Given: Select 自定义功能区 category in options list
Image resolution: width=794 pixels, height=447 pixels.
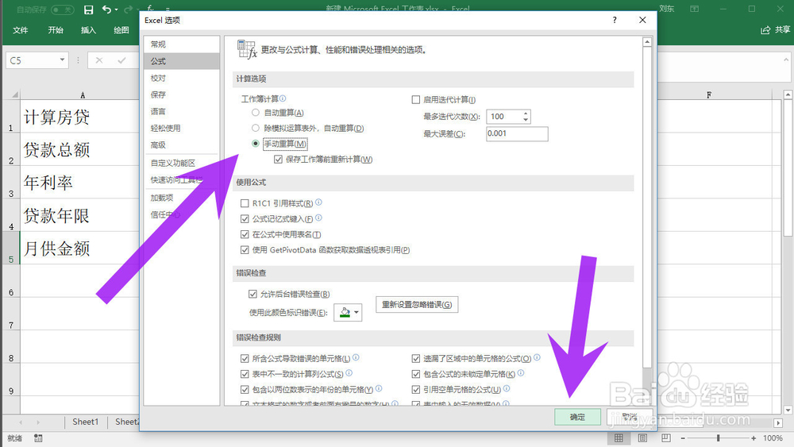Looking at the screenshot, I should (x=182, y=163).
